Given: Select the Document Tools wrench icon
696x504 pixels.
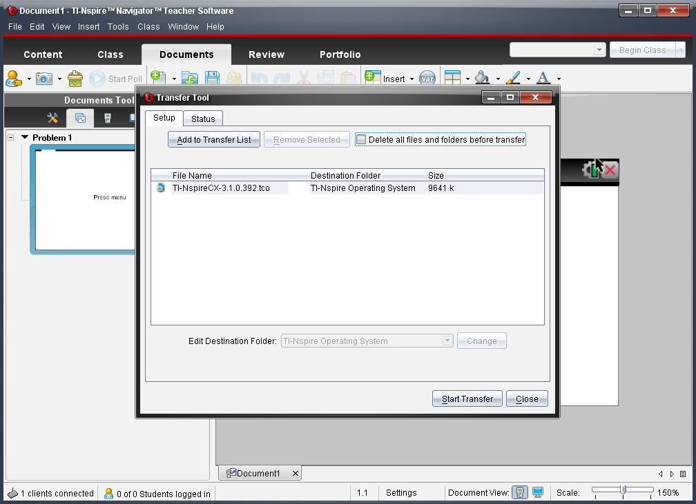Looking at the screenshot, I should [x=52, y=118].
